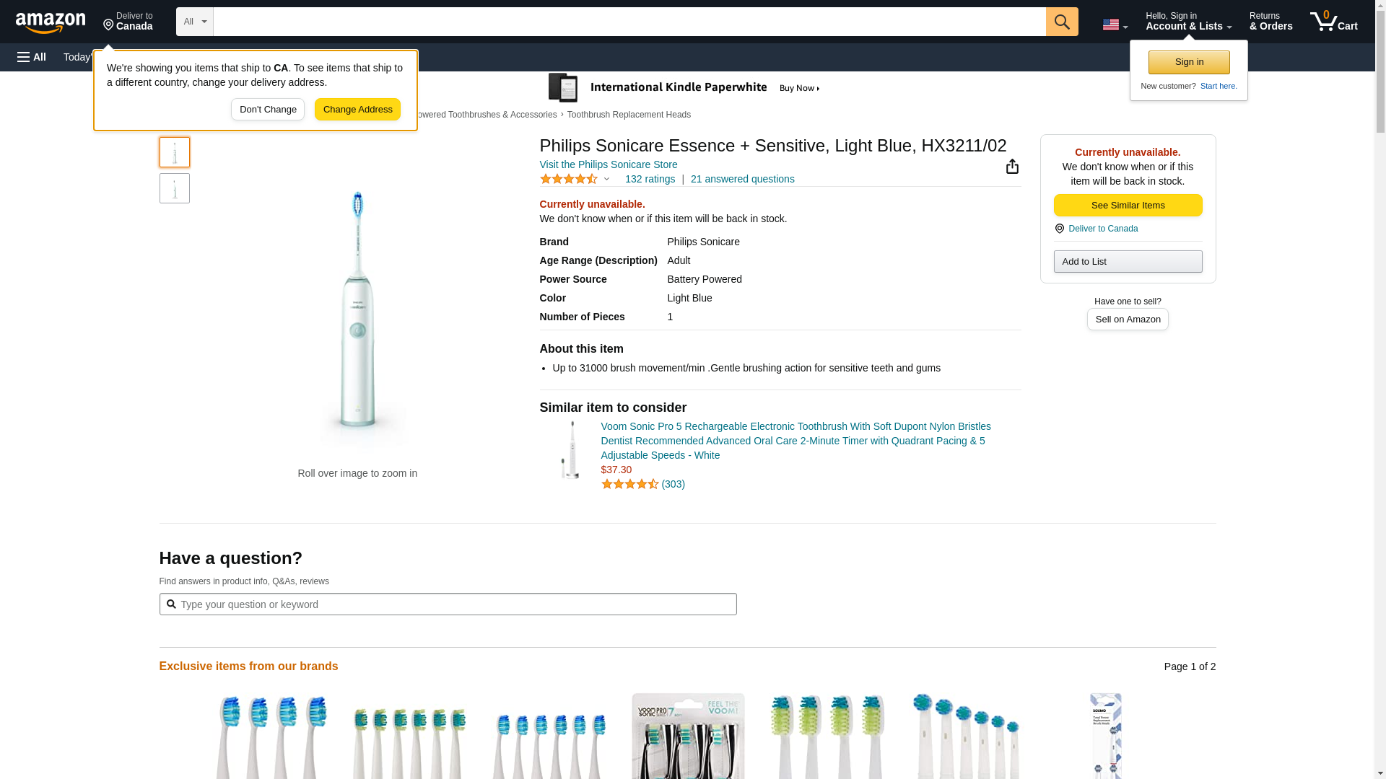Open the shopping cart
This screenshot has height=779, width=1386.
[x=1333, y=22]
